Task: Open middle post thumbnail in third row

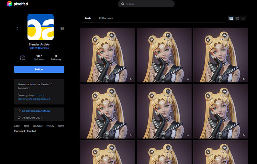Action: tap(164, 152)
